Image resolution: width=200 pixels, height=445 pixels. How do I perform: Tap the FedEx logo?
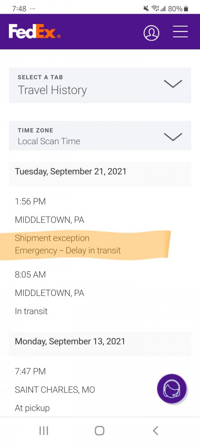click(34, 31)
